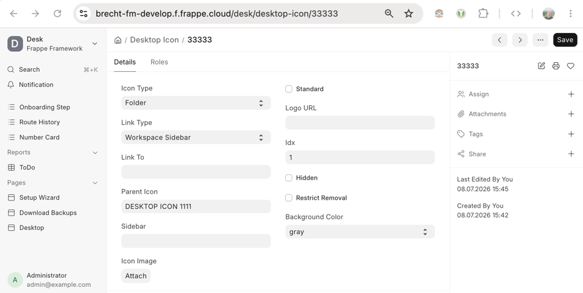The image size is (583, 293).
Task: Open Share plus icon
Action: click(x=571, y=154)
